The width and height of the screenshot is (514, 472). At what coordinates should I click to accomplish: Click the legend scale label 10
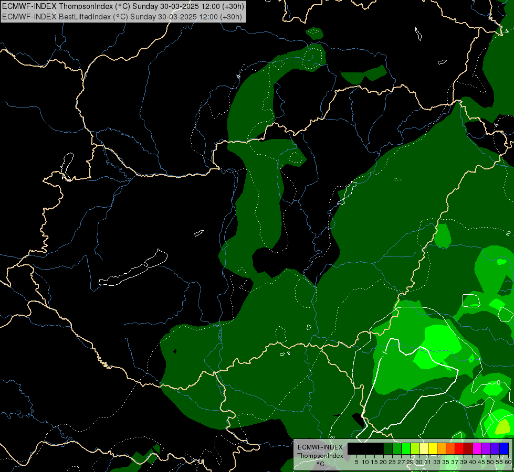pyautogui.click(x=365, y=462)
